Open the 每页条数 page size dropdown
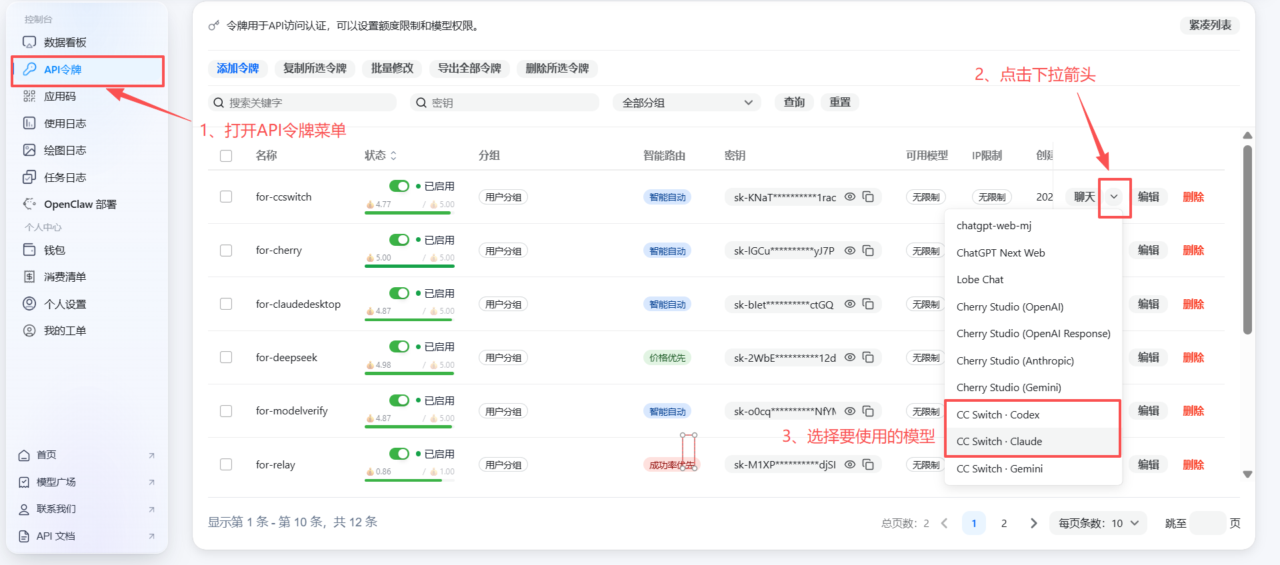Screen dimensions: 1280x565 click(1098, 523)
